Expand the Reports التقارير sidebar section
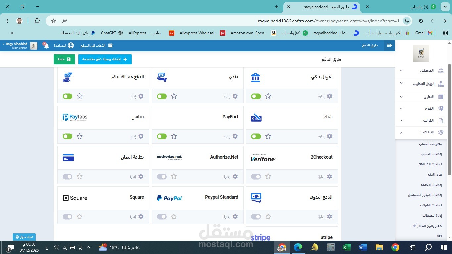452x254 pixels. coord(421,97)
